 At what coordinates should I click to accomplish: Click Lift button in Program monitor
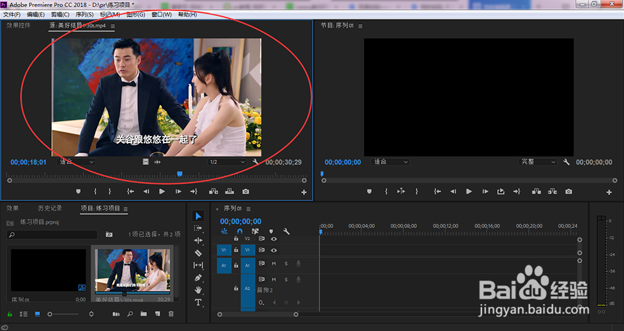pyautogui.click(x=537, y=191)
